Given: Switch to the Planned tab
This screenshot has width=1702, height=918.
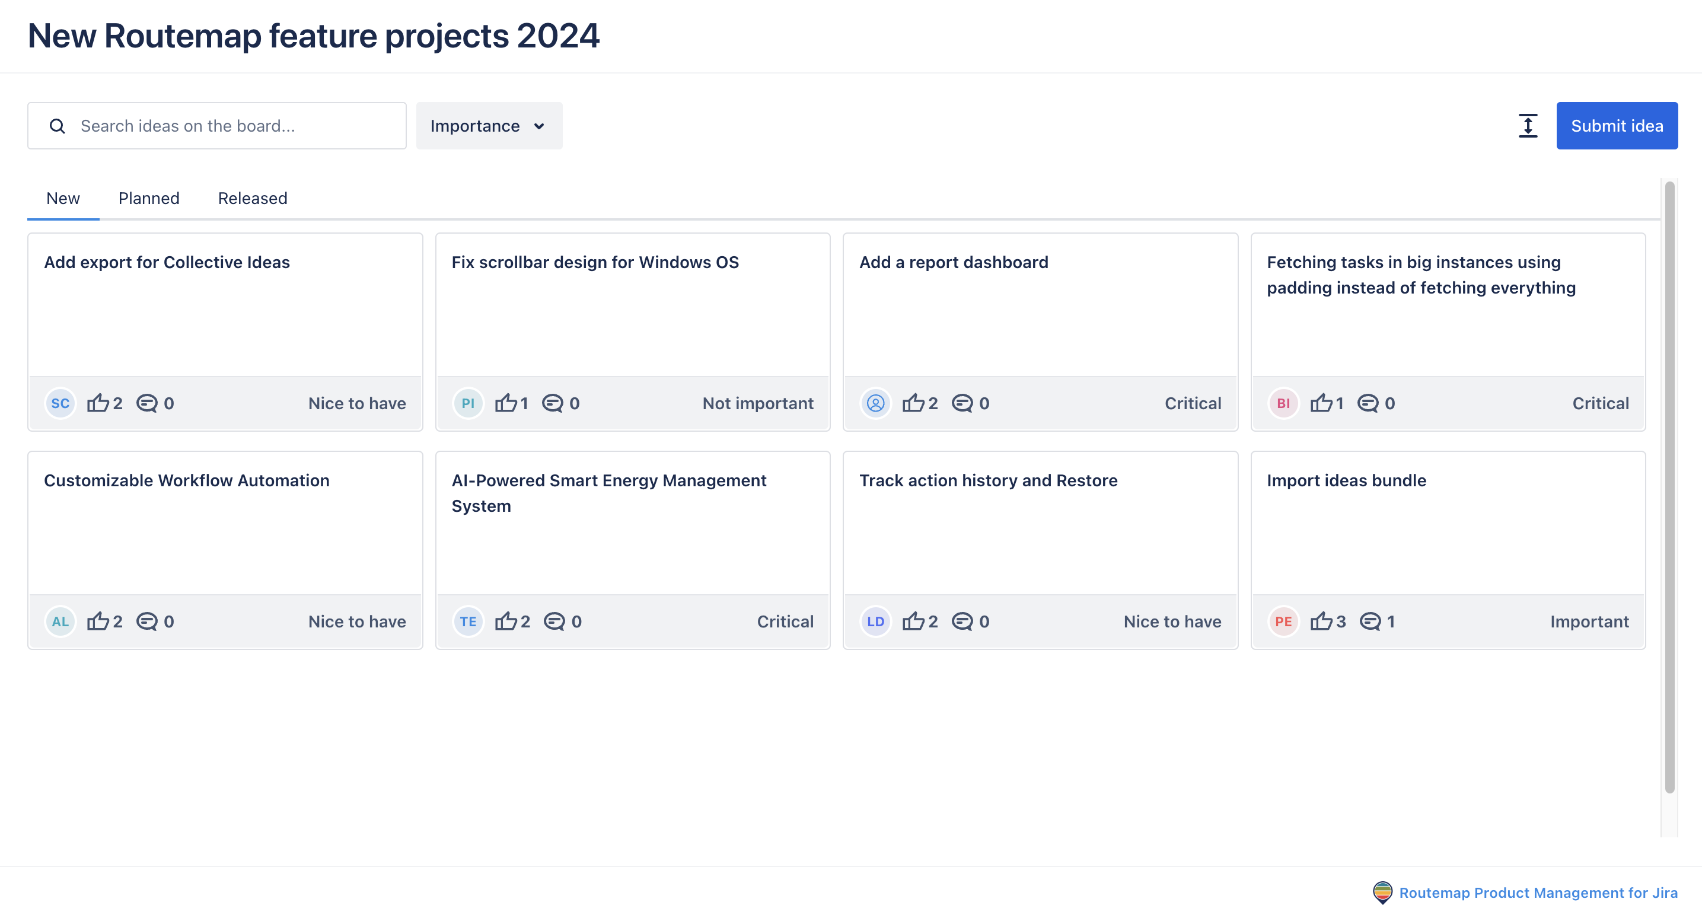Looking at the screenshot, I should (x=149, y=198).
